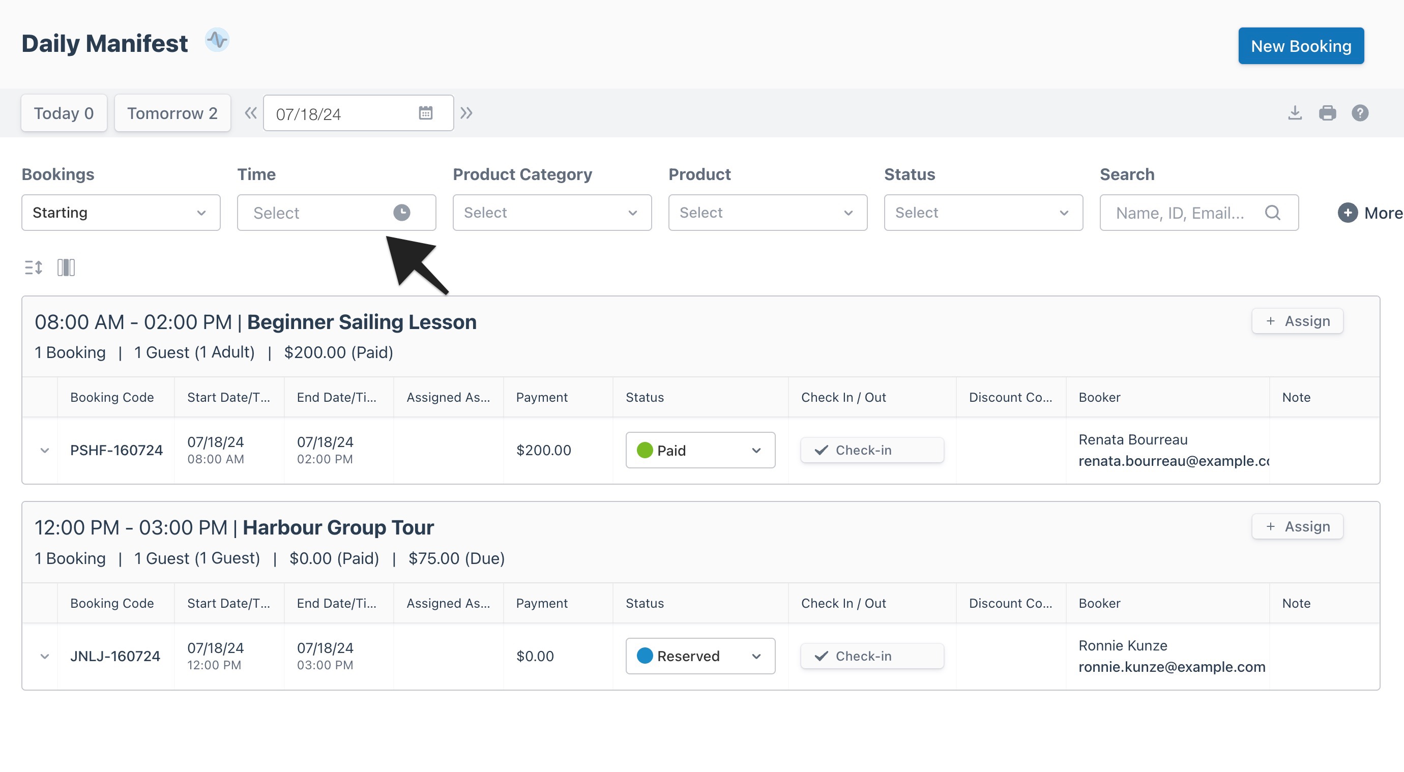Expand the PSHF-160724 booking row
This screenshot has width=1404, height=772.
(45, 451)
